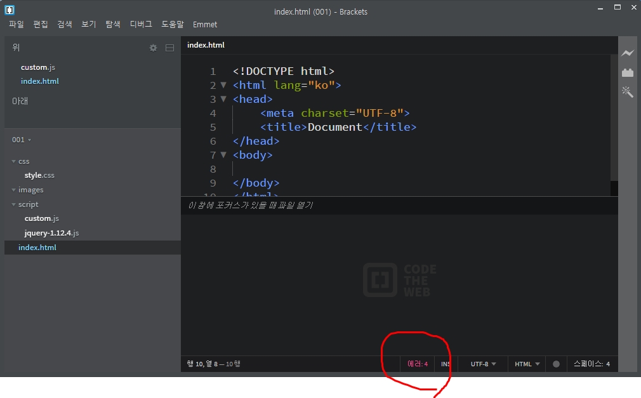
Task: Select custom.js in working files list
Action: pyautogui.click(x=38, y=67)
